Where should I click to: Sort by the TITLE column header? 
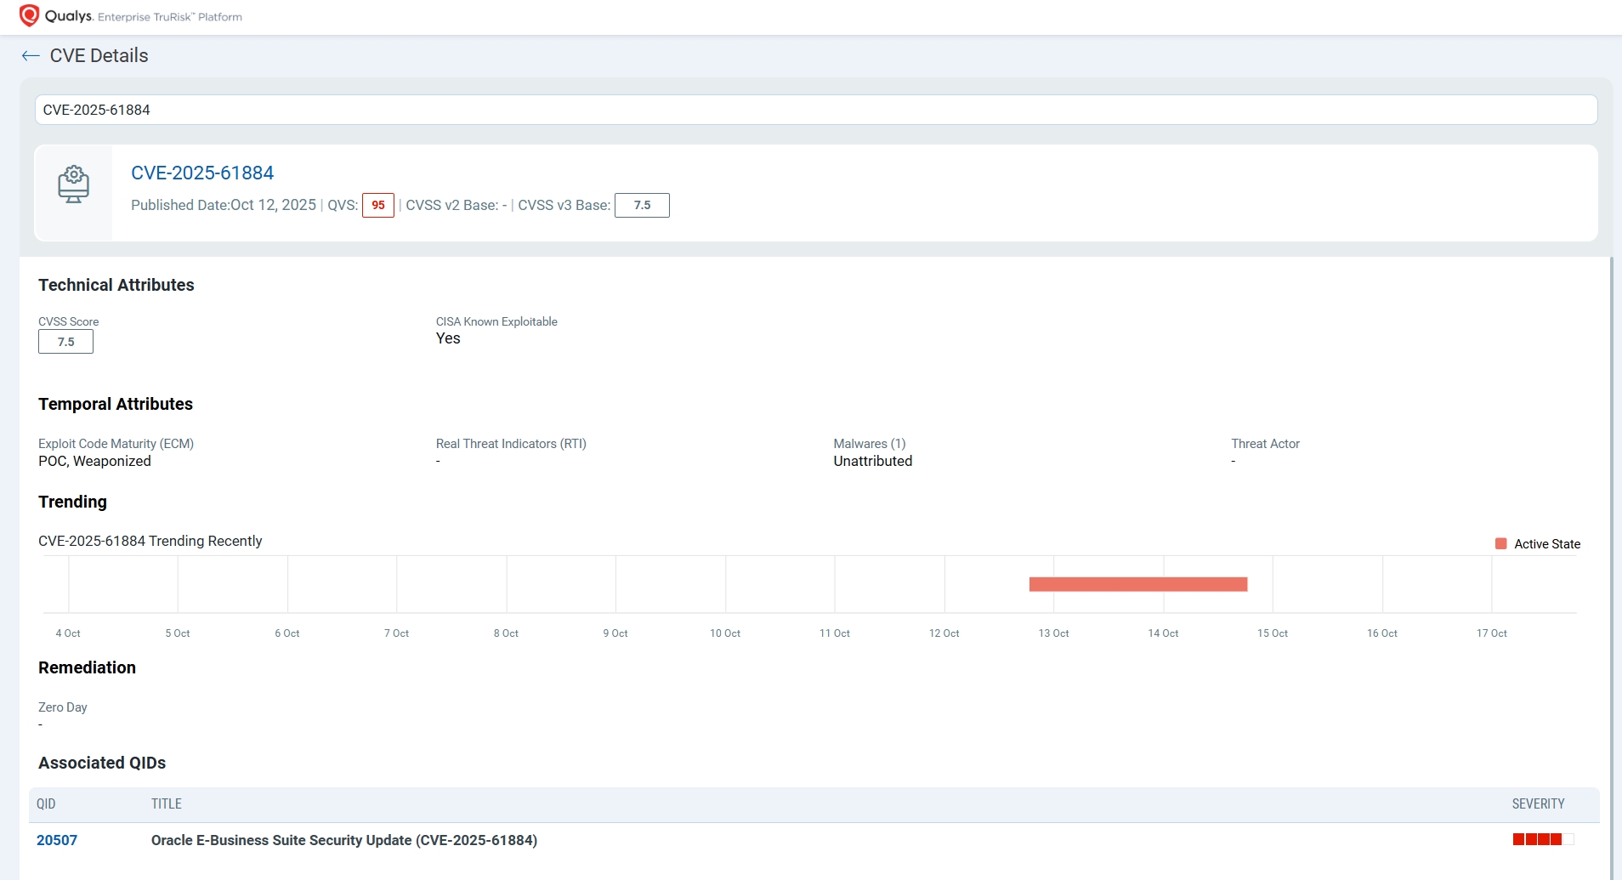tap(167, 804)
